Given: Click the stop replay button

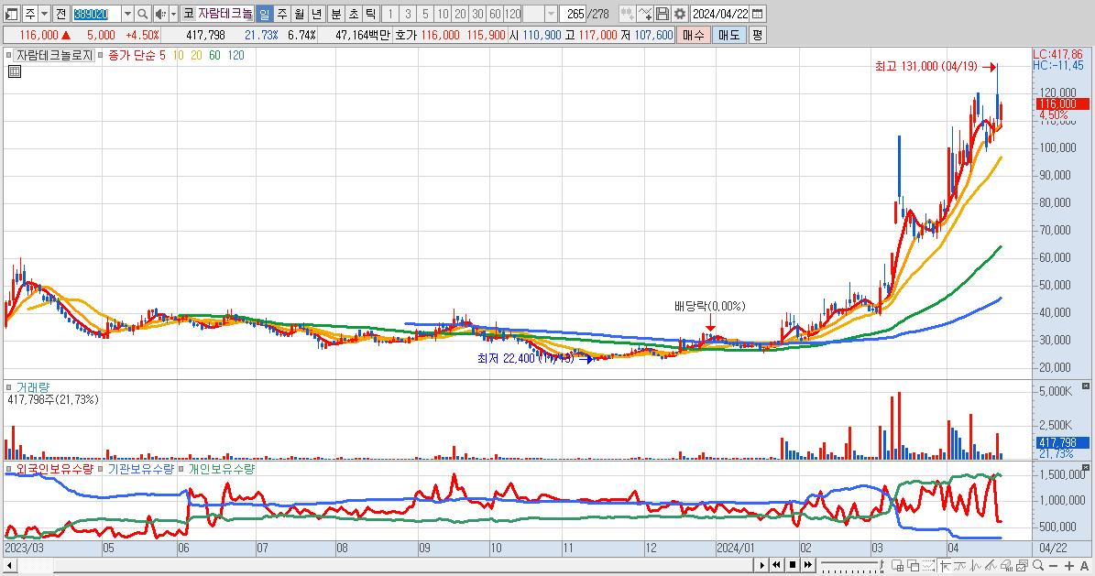Looking at the screenshot, I should point(793,565).
